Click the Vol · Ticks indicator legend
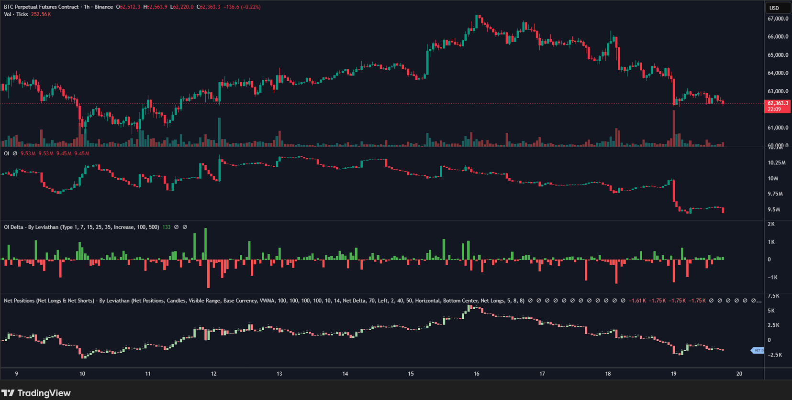Image resolution: width=792 pixels, height=400 pixels. 16,14
